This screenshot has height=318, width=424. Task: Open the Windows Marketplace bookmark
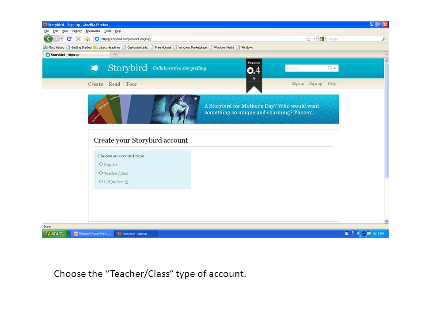(x=190, y=47)
